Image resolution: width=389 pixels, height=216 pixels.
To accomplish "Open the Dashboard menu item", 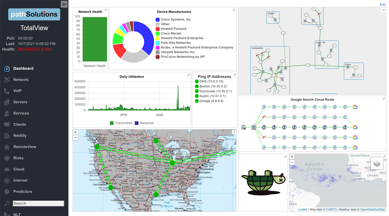I will click(x=23, y=68).
